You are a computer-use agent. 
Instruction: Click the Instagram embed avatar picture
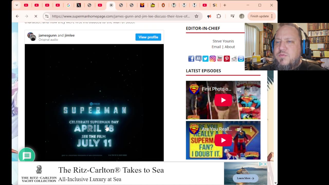pyautogui.click(x=32, y=36)
